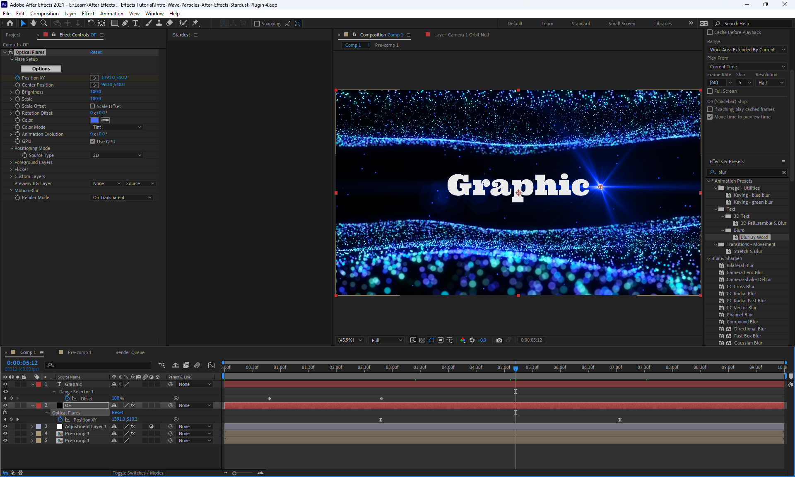Select the Horizontal Type tool
This screenshot has height=477, width=795.
click(x=135, y=23)
